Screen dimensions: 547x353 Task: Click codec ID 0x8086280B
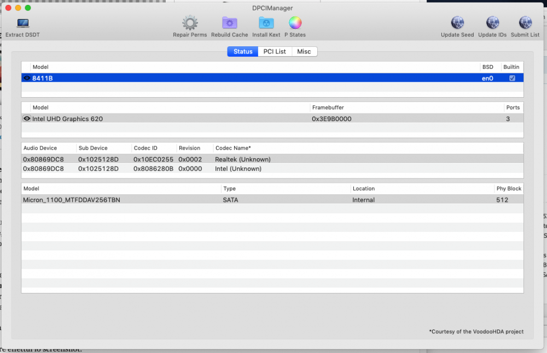(153, 169)
